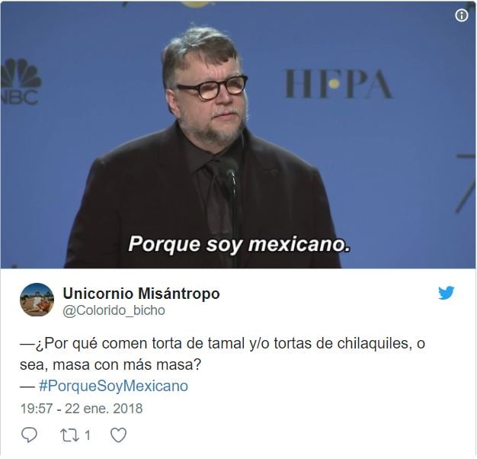Visit the @Colorido_bicho handle
Image resolution: width=477 pixels, height=459 pixels.
114,311
